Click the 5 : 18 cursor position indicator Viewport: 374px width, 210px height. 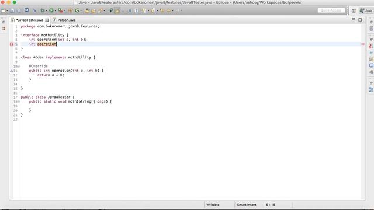pyautogui.click(x=271, y=205)
